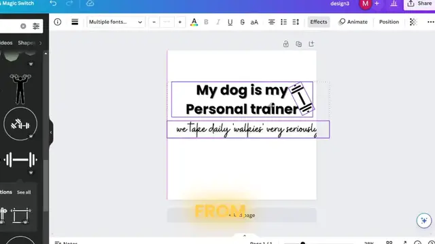The width and height of the screenshot is (435, 244).
Task: Add a collaborator with the plus icon
Action: (377, 3)
